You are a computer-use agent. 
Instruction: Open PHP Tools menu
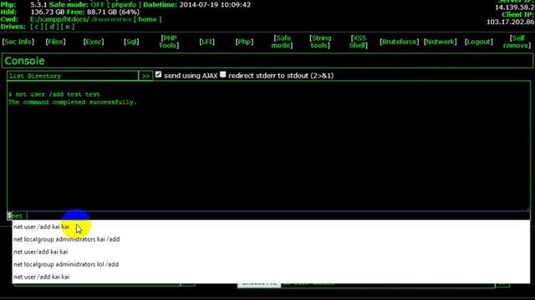(169, 42)
